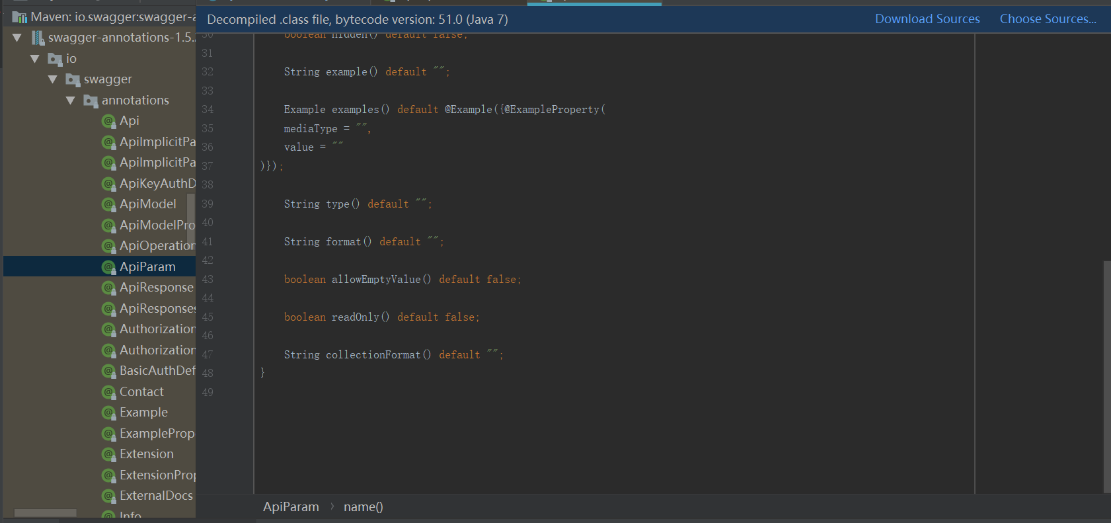
Task: Click the decompiled class file notice text
Action: [358, 20]
